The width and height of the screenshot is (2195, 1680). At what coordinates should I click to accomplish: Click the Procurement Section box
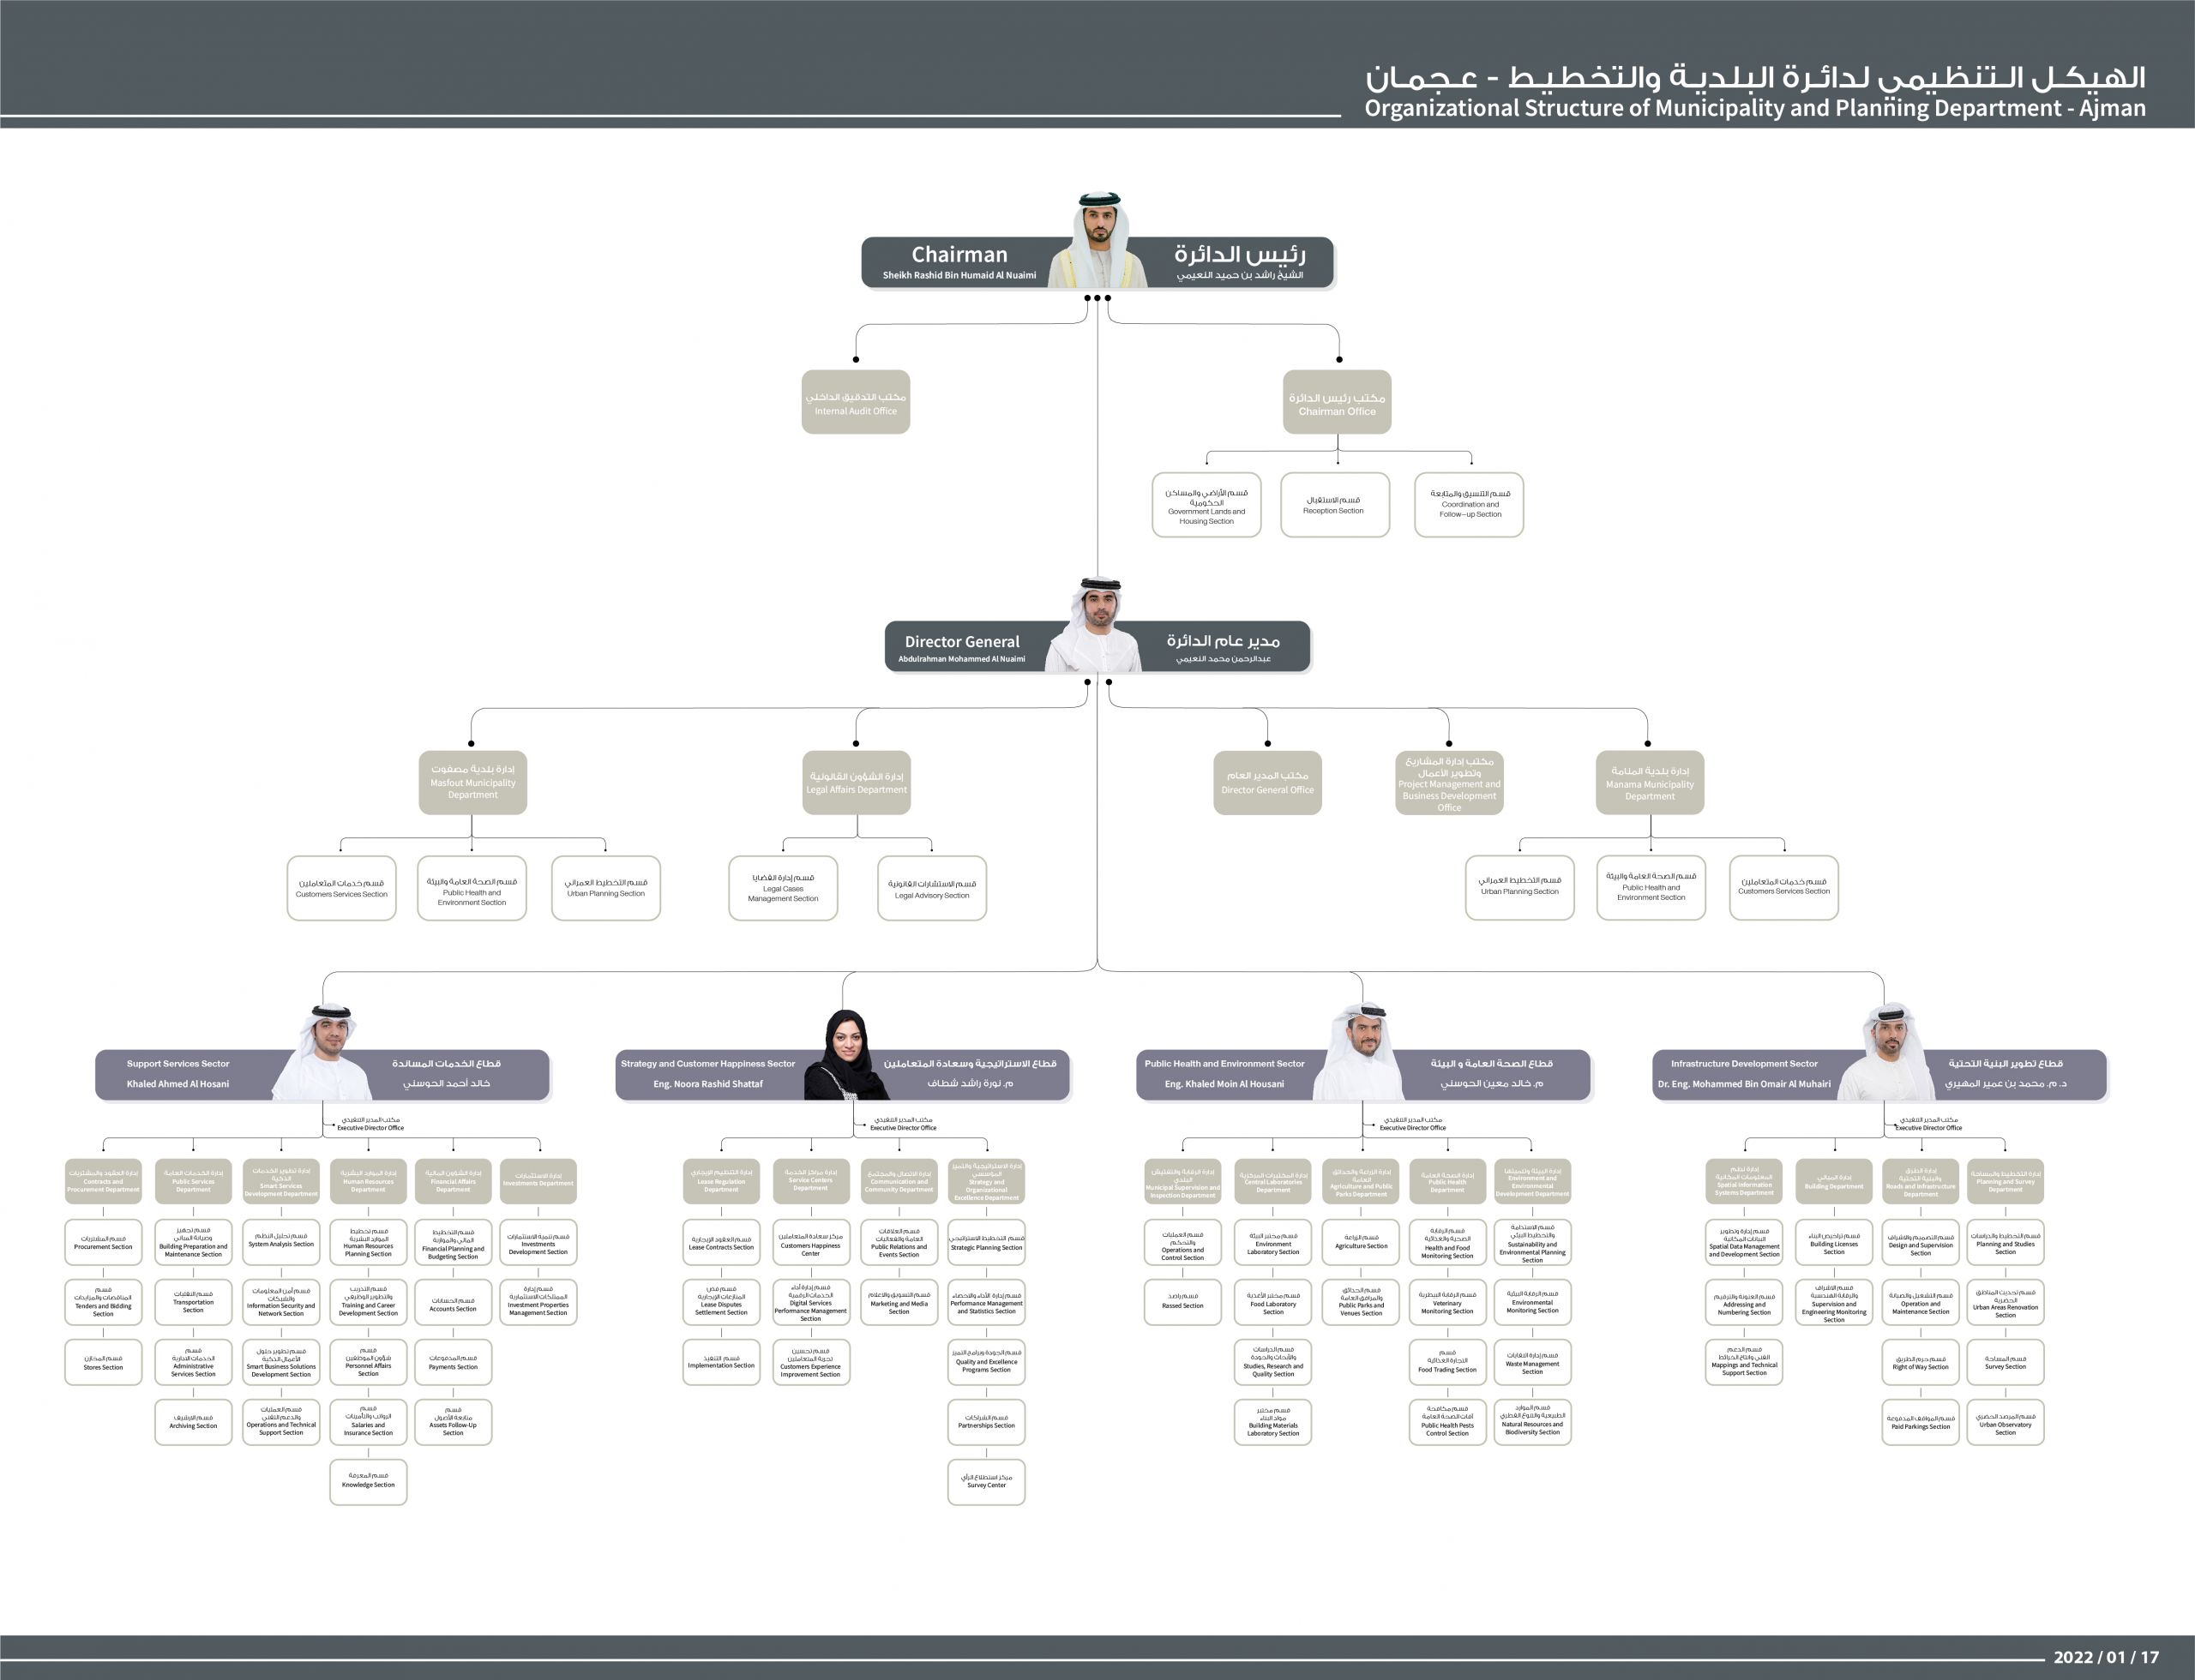point(103,1242)
